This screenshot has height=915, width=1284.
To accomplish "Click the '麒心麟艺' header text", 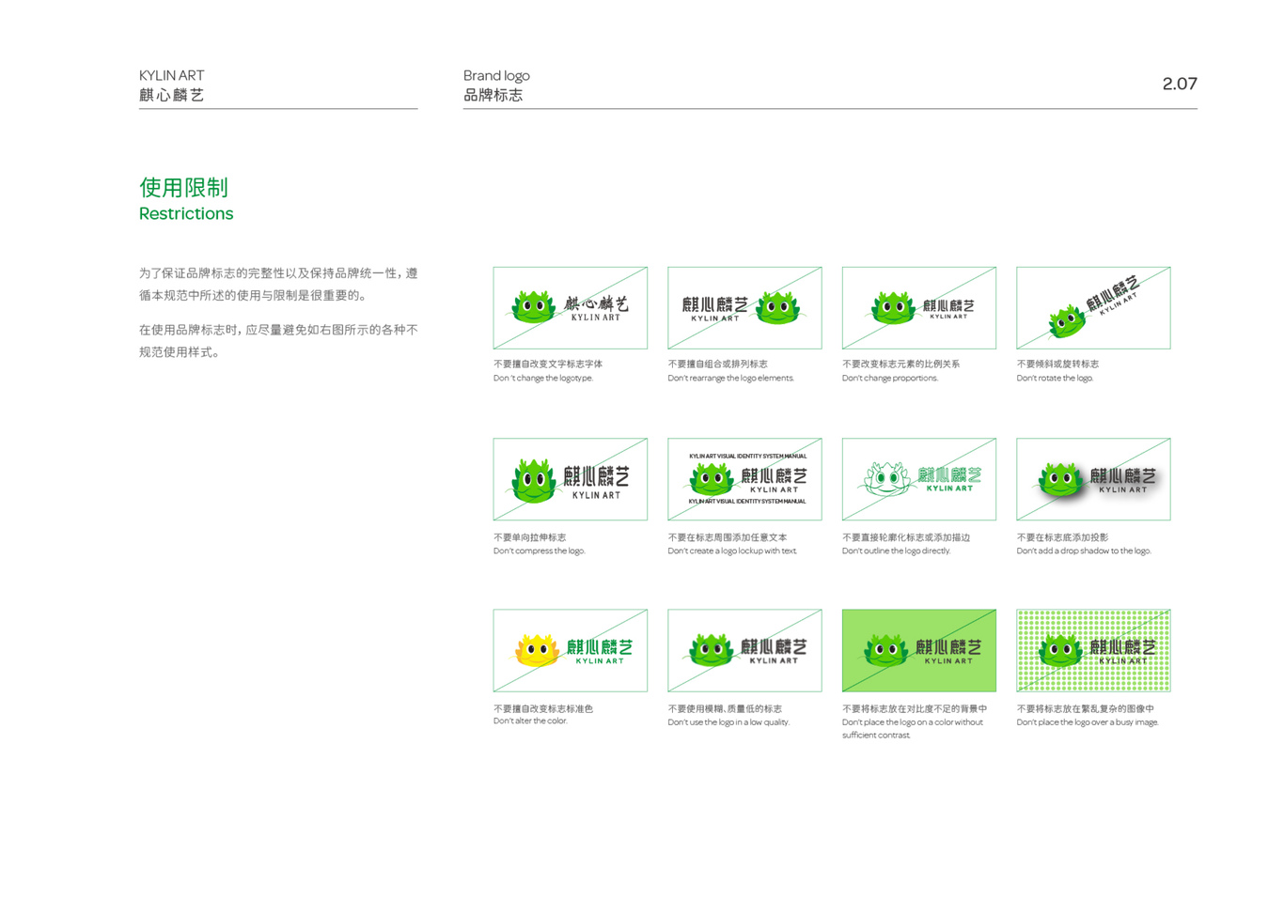I will (x=171, y=95).
